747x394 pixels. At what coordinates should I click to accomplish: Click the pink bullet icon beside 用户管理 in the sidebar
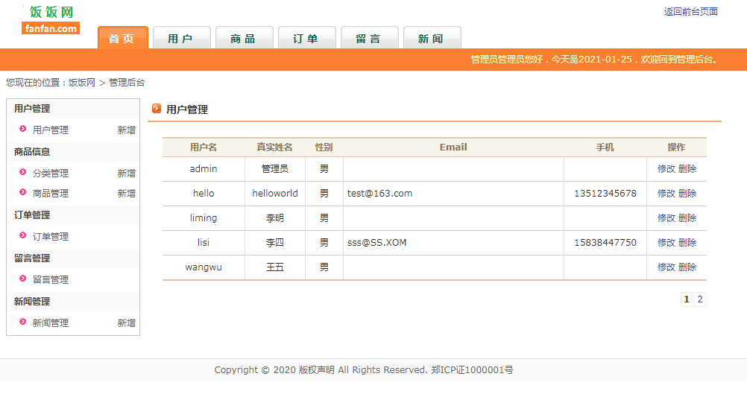pyautogui.click(x=22, y=129)
